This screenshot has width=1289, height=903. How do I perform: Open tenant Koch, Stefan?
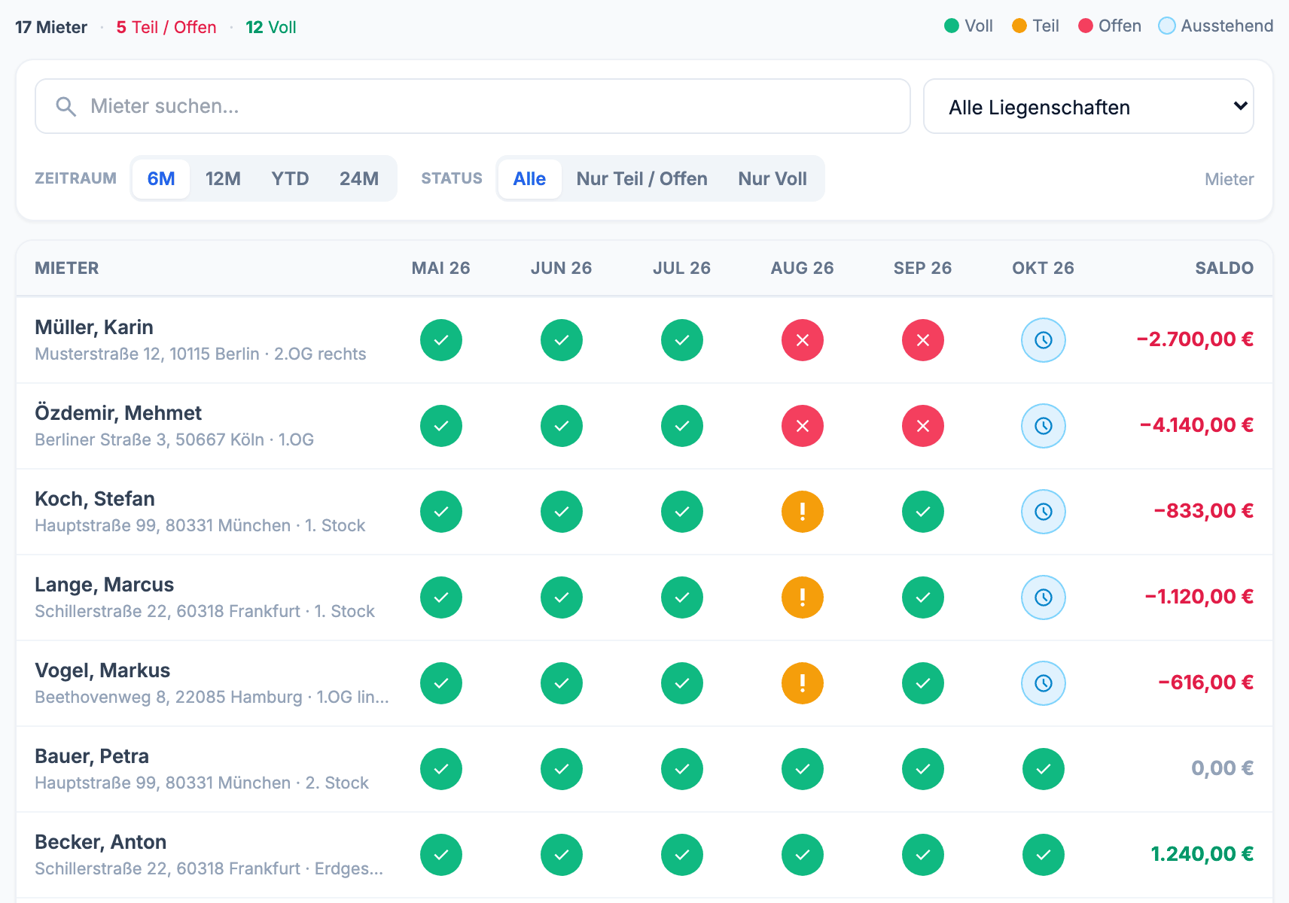click(95, 499)
